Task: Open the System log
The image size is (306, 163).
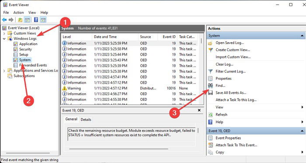Action: tap(25, 60)
